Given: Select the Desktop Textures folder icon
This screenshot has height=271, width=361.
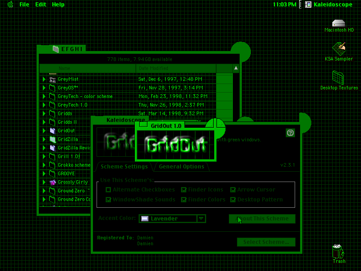Looking at the screenshot, I should (x=338, y=78).
